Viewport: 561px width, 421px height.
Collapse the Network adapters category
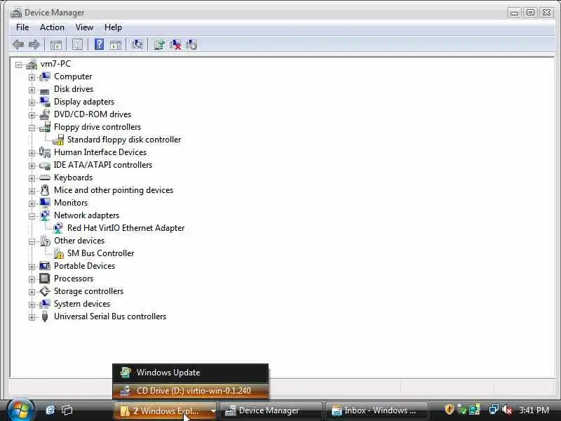point(32,216)
